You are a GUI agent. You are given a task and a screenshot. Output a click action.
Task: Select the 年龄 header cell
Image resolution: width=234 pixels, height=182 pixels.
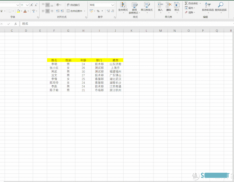[x=83, y=60]
